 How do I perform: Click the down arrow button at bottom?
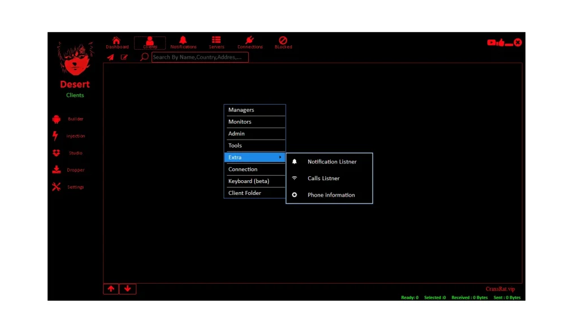click(128, 289)
